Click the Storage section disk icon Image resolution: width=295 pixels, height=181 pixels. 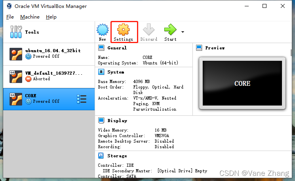coord(101,156)
